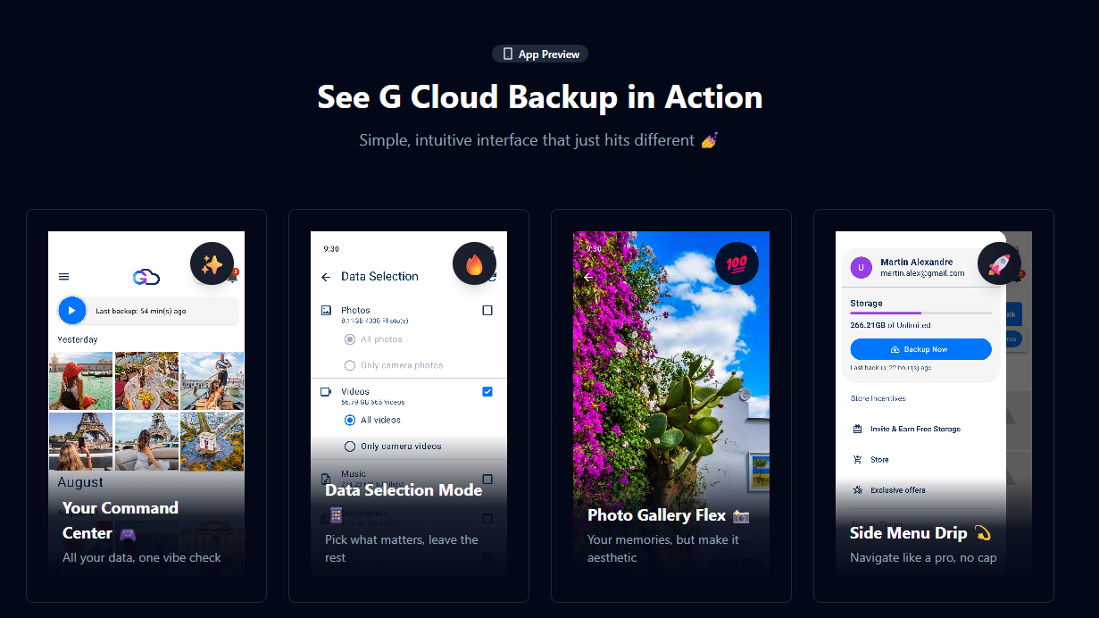The image size is (1099, 618).
Task: Click 'Photo Gallery Flex' card title
Action: coord(657,515)
